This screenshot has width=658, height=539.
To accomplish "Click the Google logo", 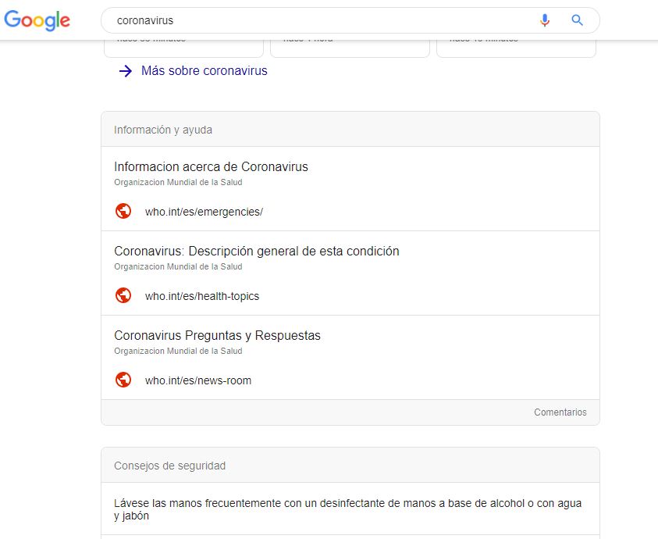I will click(37, 21).
